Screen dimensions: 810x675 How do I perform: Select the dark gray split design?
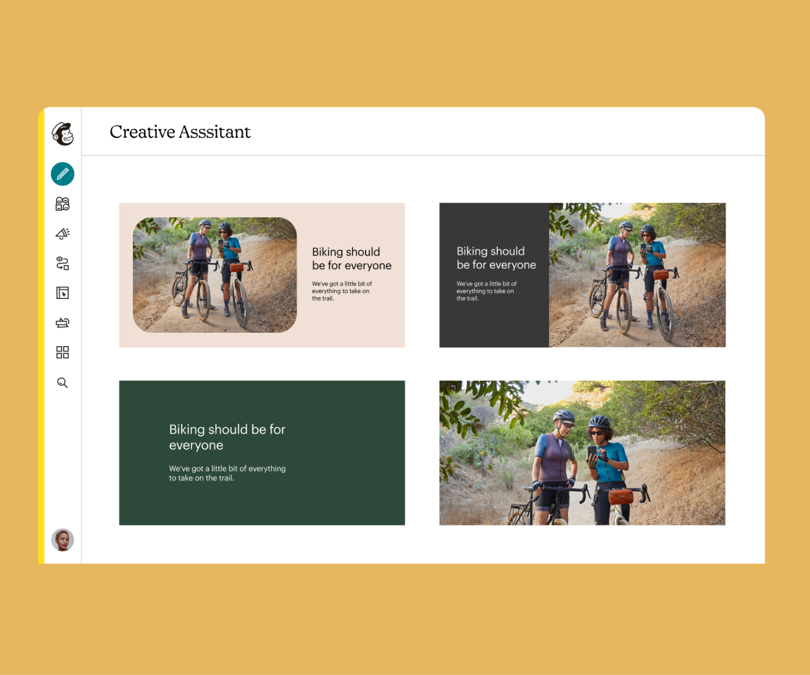(582, 275)
